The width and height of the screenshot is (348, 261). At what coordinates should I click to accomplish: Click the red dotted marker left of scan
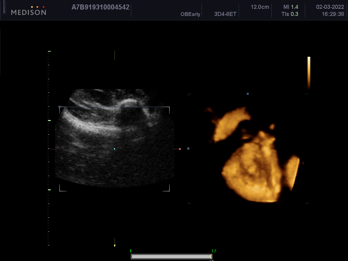coord(52,149)
